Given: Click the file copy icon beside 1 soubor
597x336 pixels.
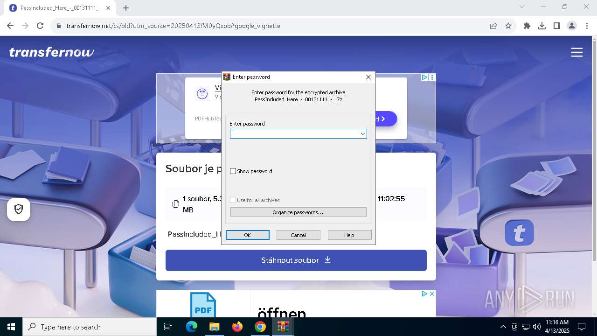Looking at the screenshot, I should [176, 204].
